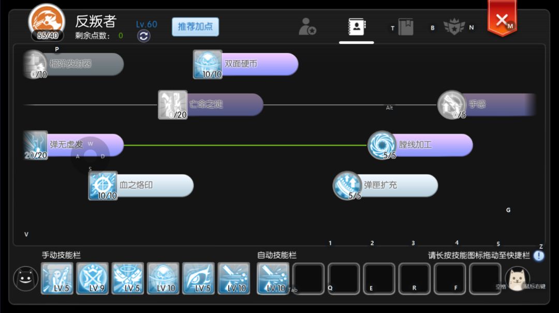Select the LV.10 auto skill bar icon
Image resolution: width=559 pixels, height=313 pixels.
click(x=272, y=279)
